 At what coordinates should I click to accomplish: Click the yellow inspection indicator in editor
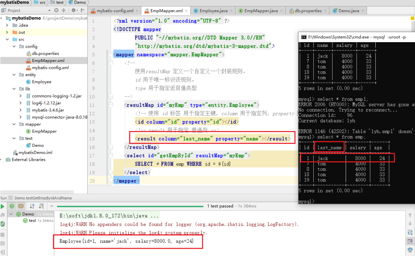412,18
